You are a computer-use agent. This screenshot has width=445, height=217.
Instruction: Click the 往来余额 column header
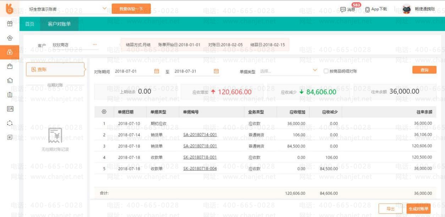(x=424, y=112)
